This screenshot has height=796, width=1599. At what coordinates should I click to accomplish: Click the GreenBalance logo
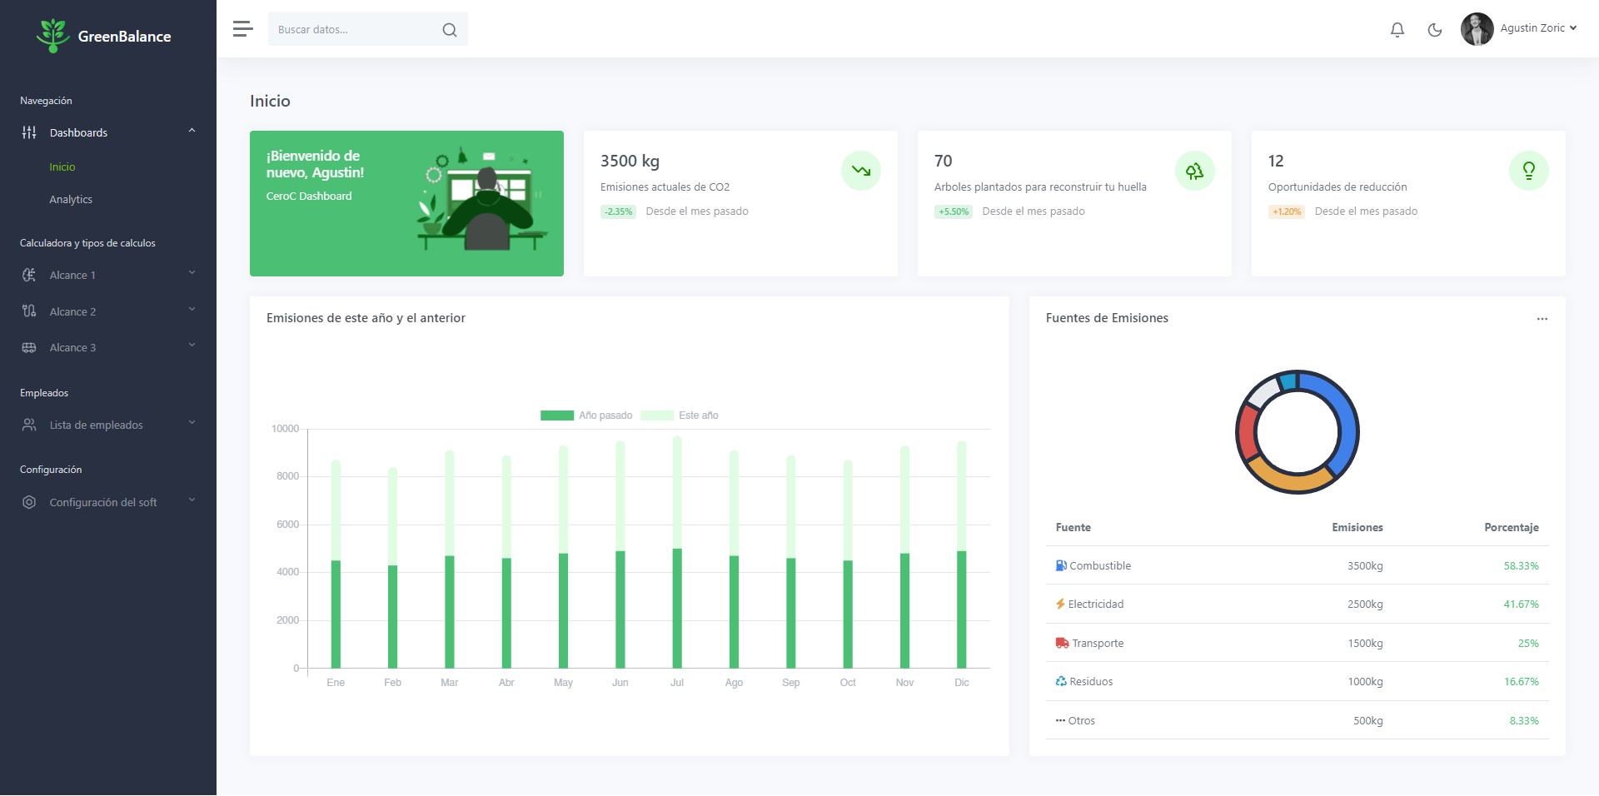104,36
